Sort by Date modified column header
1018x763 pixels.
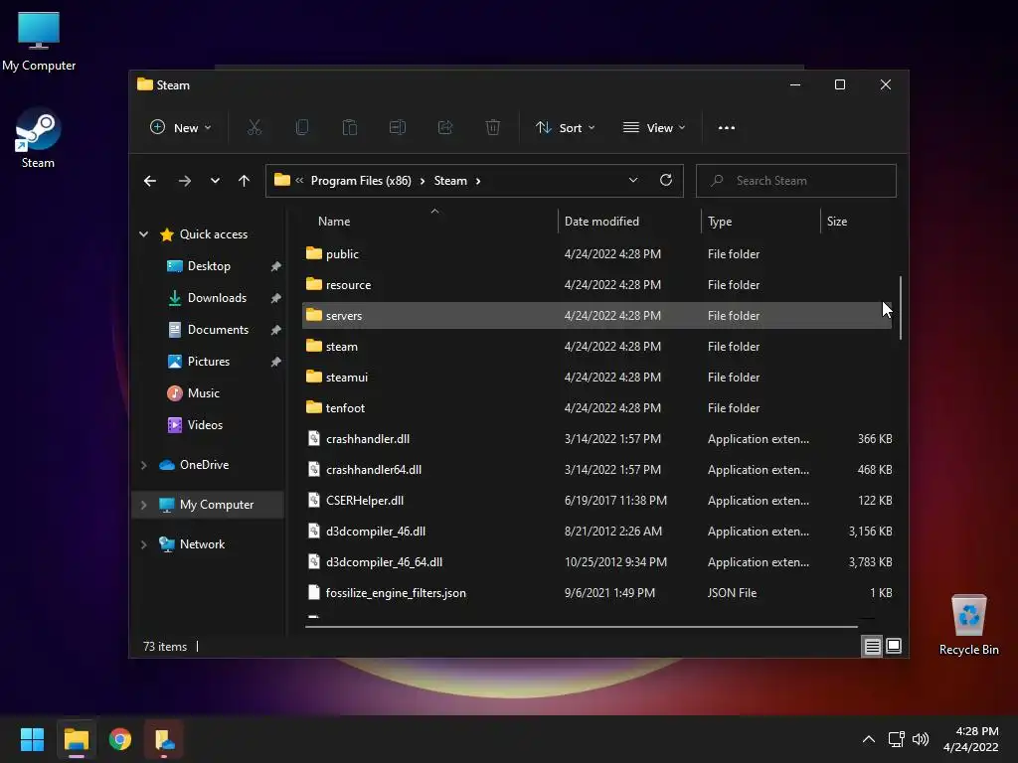[x=628, y=222]
